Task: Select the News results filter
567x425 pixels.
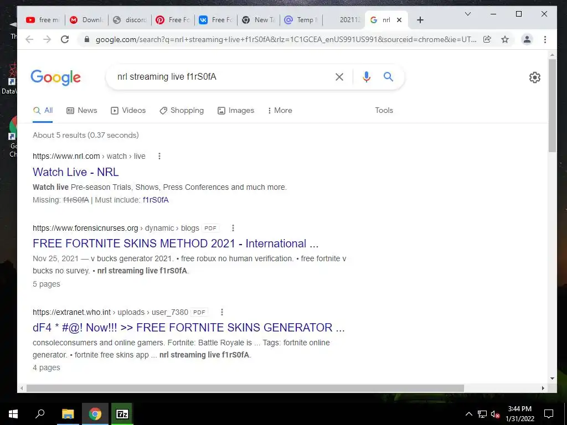Action: pyautogui.click(x=82, y=110)
